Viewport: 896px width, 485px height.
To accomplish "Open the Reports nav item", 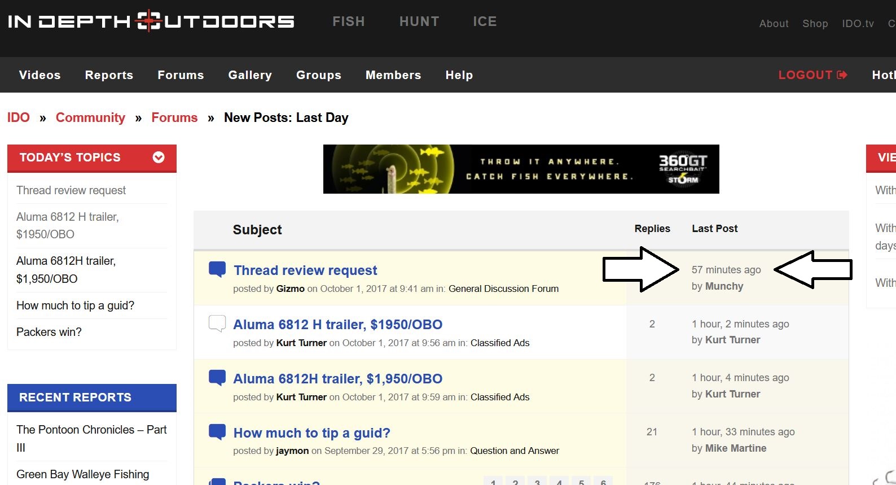I will [109, 75].
